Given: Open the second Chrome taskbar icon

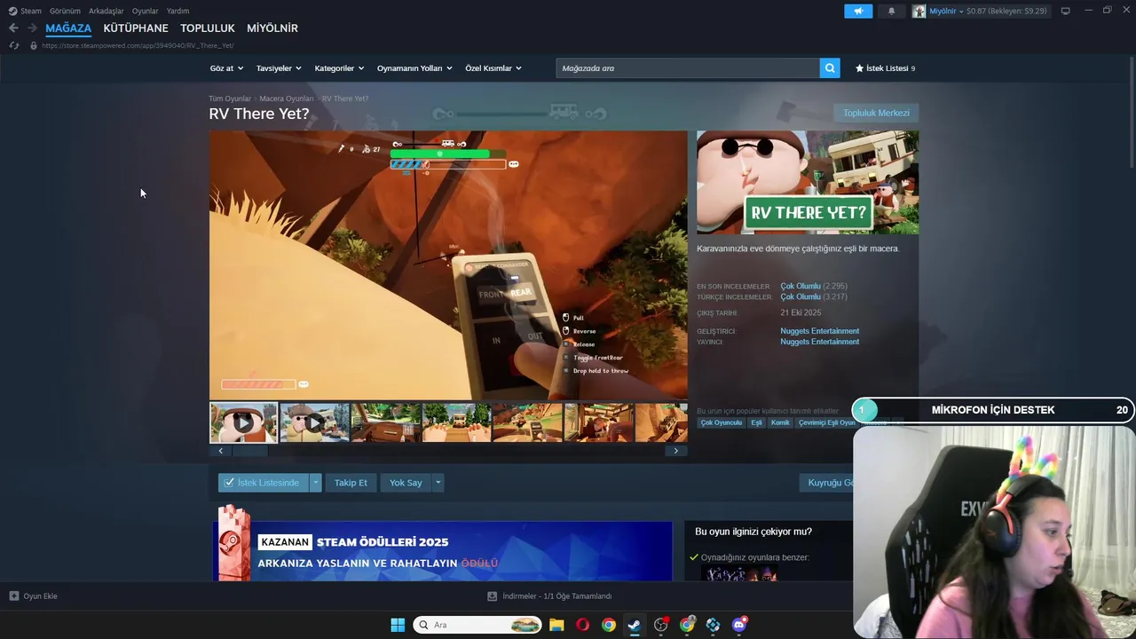Looking at the screenshot, I should (x=687, y=625).
